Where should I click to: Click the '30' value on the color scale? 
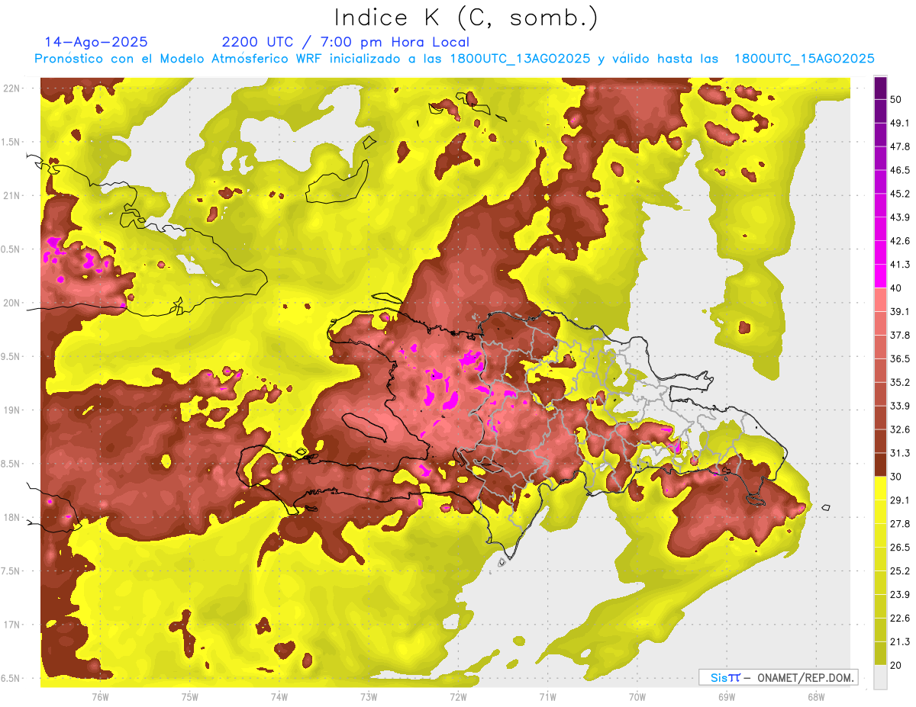pos(898,477)
